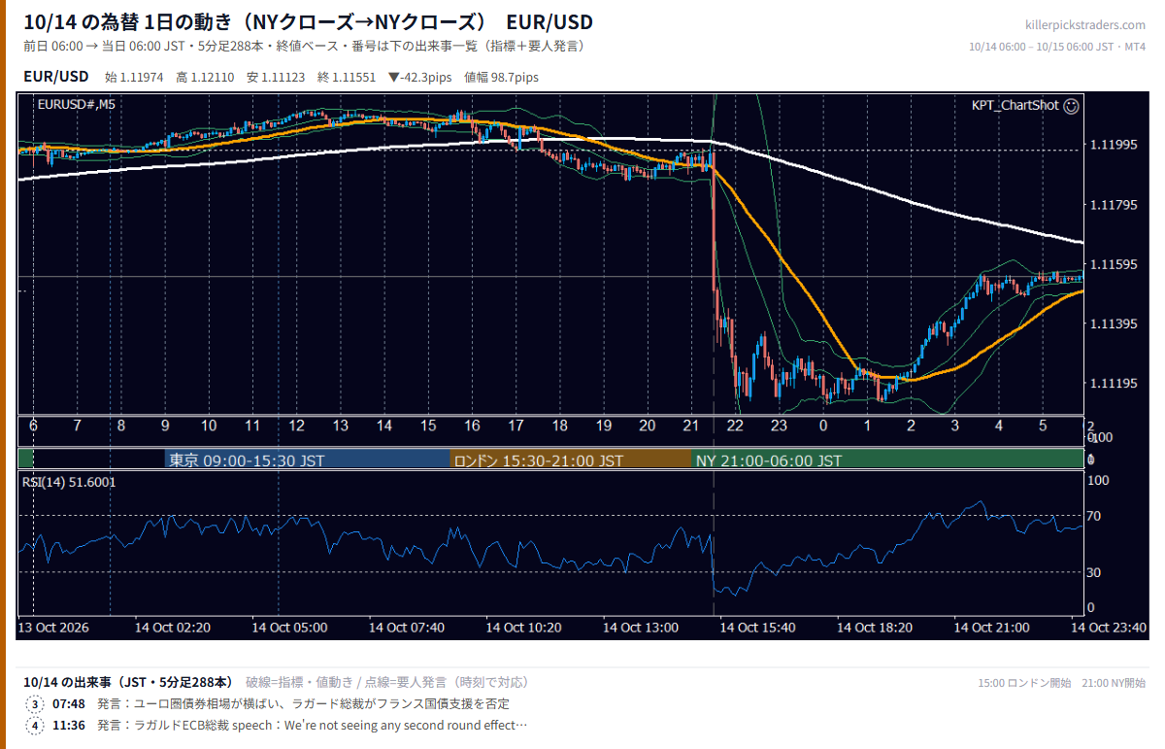This screenshot has height=749, width=1165.
Task: Click the opening price 始 1.11974
Action: (x=135, y=78)
